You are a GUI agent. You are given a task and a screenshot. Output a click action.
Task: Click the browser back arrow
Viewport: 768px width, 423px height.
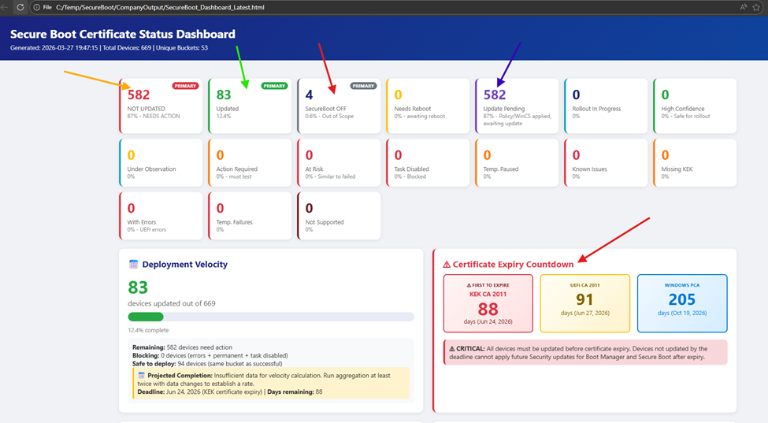click(5, 7)
